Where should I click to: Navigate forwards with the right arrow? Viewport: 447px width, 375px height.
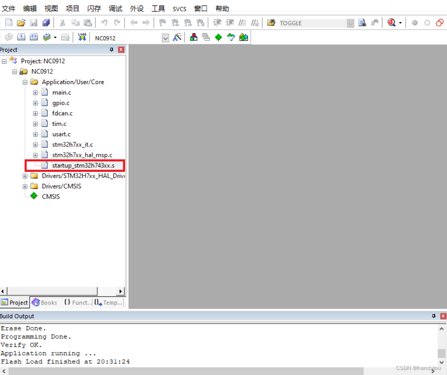[146, 23]
